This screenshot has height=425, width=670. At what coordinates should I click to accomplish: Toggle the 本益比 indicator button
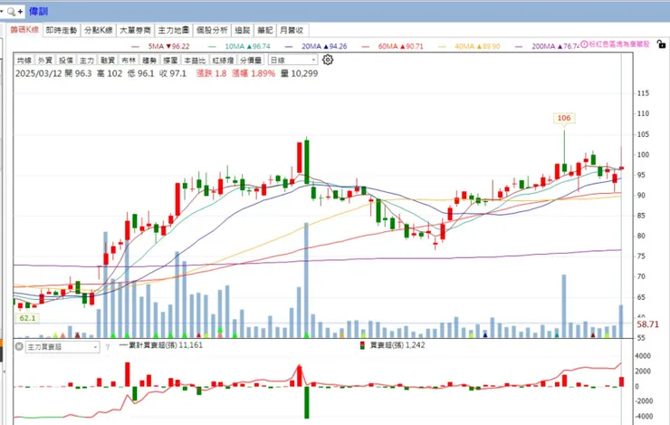pos(195,61)
